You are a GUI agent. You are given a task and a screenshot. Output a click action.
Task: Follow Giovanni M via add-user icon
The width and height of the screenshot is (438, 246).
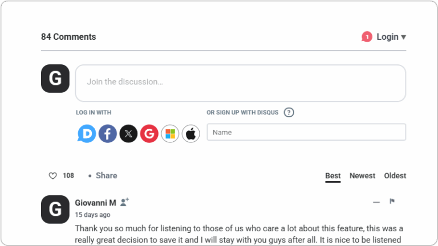coord(125,202)
